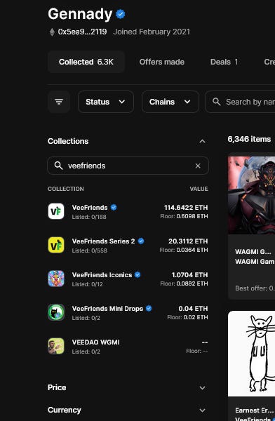Select the VeeFriends Mini Drops logo

tap(56, 312)
